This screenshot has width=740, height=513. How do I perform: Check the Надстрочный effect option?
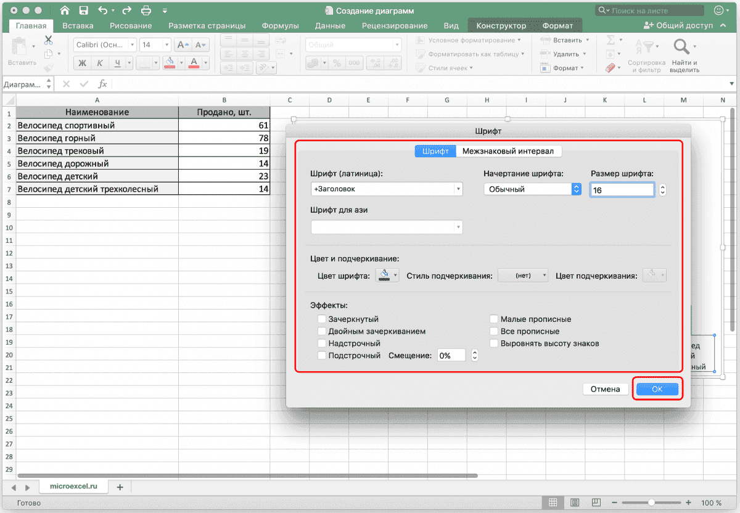pyautogui.click(x=322, y=343)
